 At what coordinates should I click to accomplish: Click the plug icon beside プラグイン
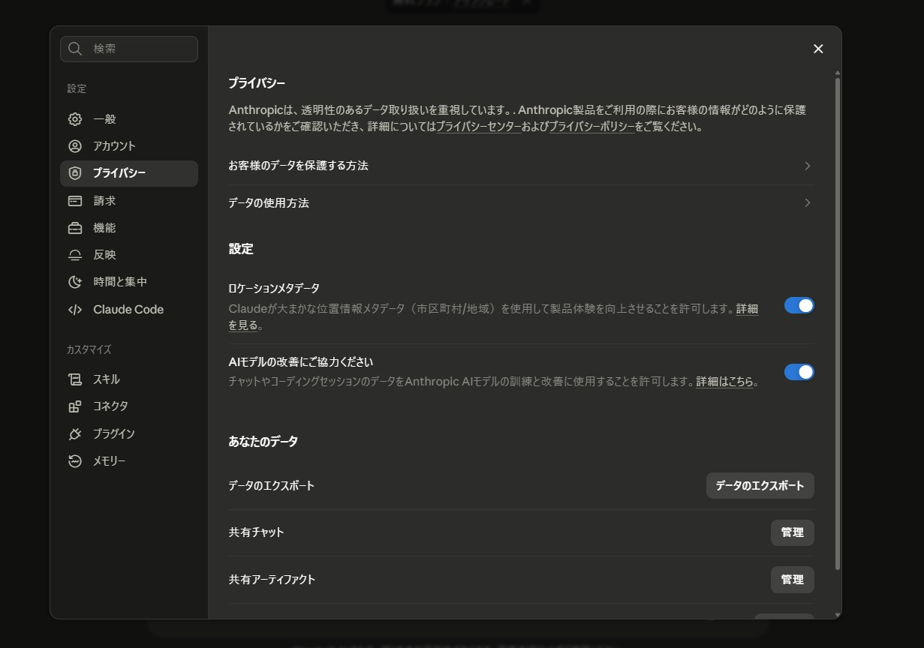75,433
